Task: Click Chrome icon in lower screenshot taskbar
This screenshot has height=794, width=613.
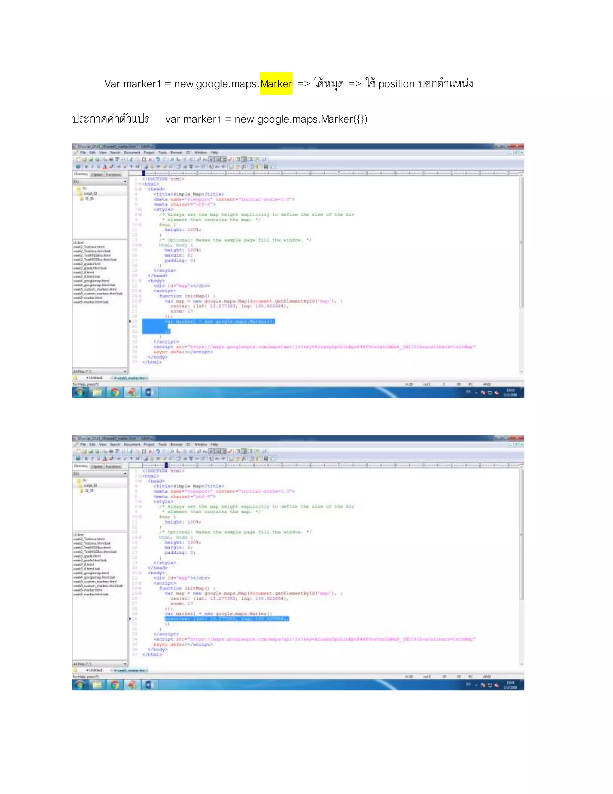Action: 115,685
